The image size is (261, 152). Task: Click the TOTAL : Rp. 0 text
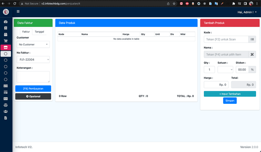point(185,96)
